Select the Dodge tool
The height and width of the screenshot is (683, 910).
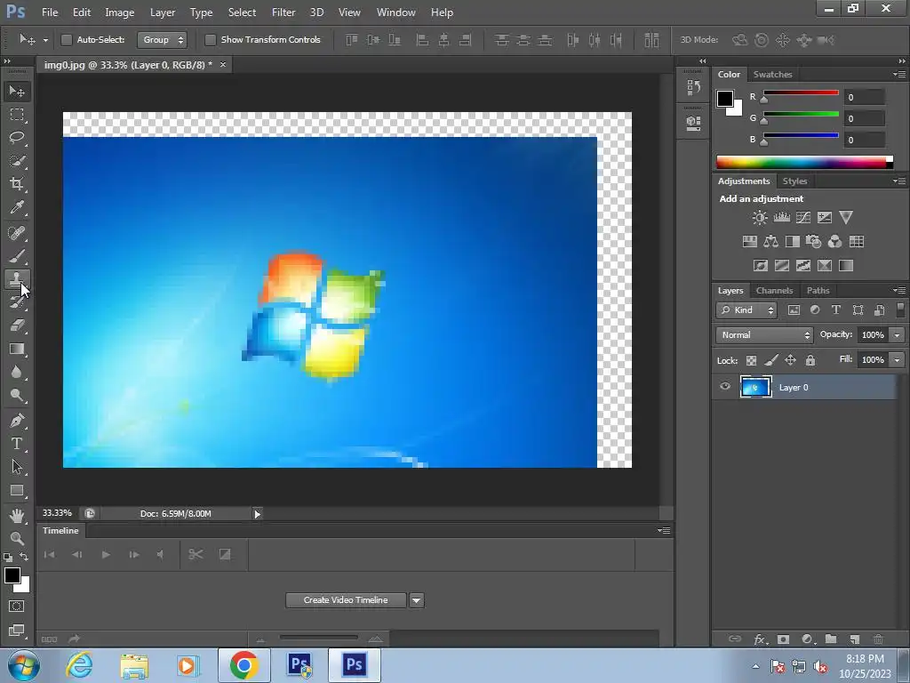17,396
